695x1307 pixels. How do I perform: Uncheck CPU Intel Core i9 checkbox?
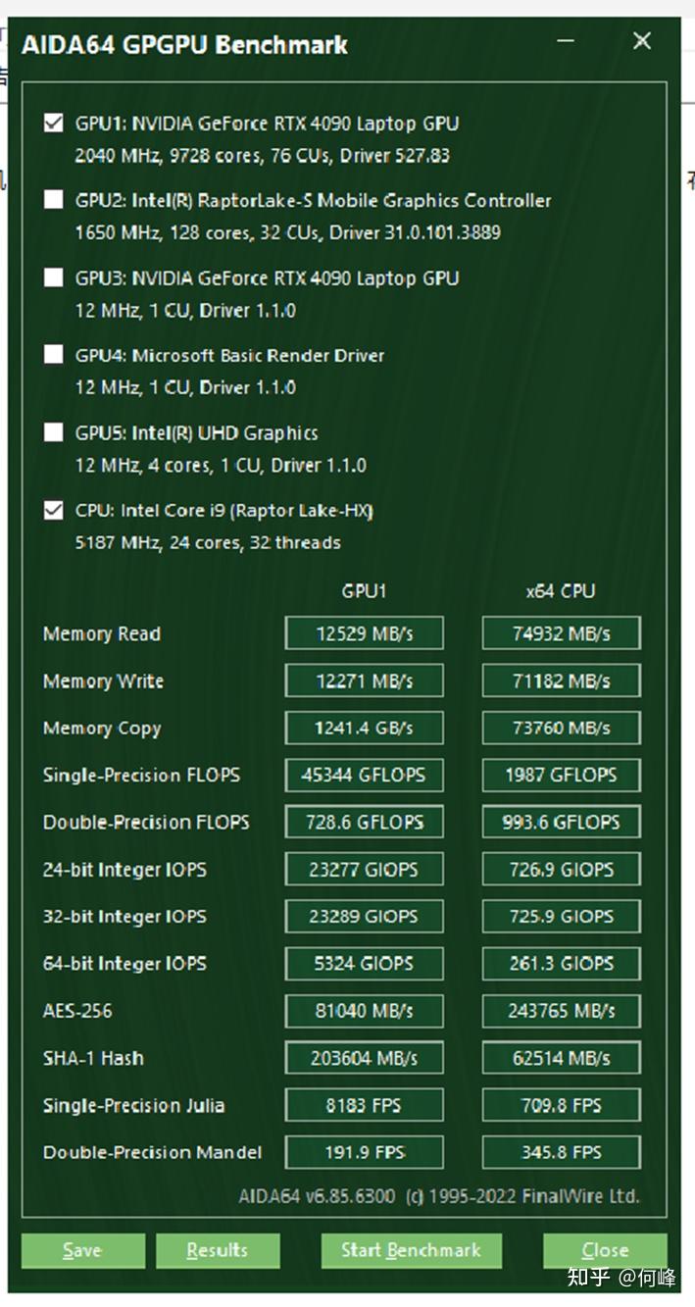[x=53, y=510]
